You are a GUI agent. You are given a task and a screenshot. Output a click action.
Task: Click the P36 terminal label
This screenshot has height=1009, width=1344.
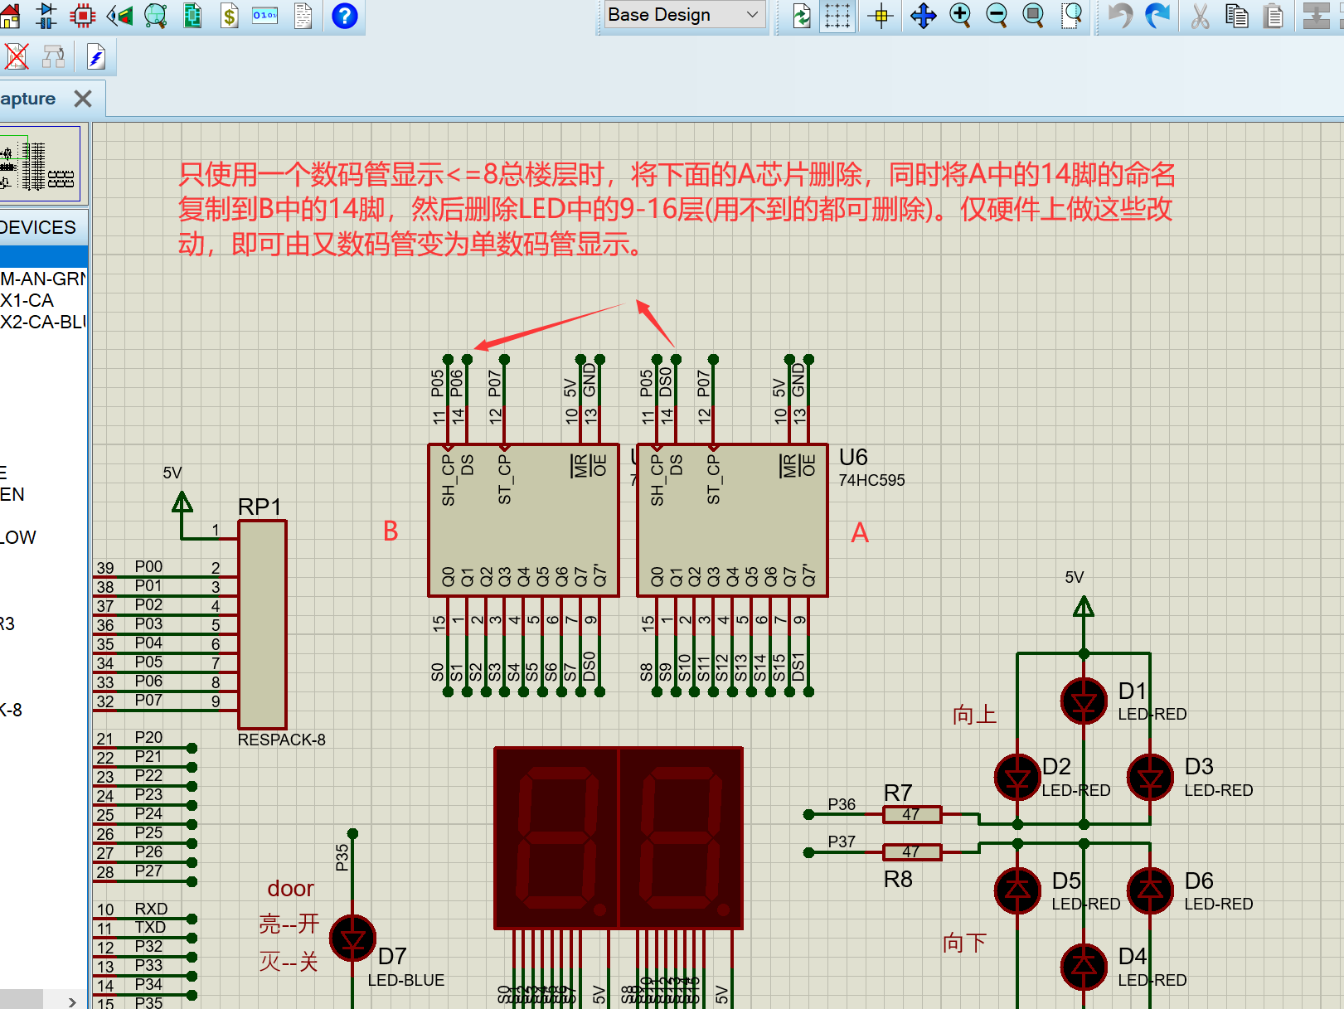842,804
